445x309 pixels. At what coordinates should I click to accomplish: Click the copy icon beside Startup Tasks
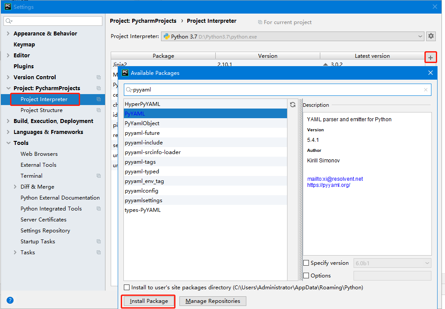[98, 242]
